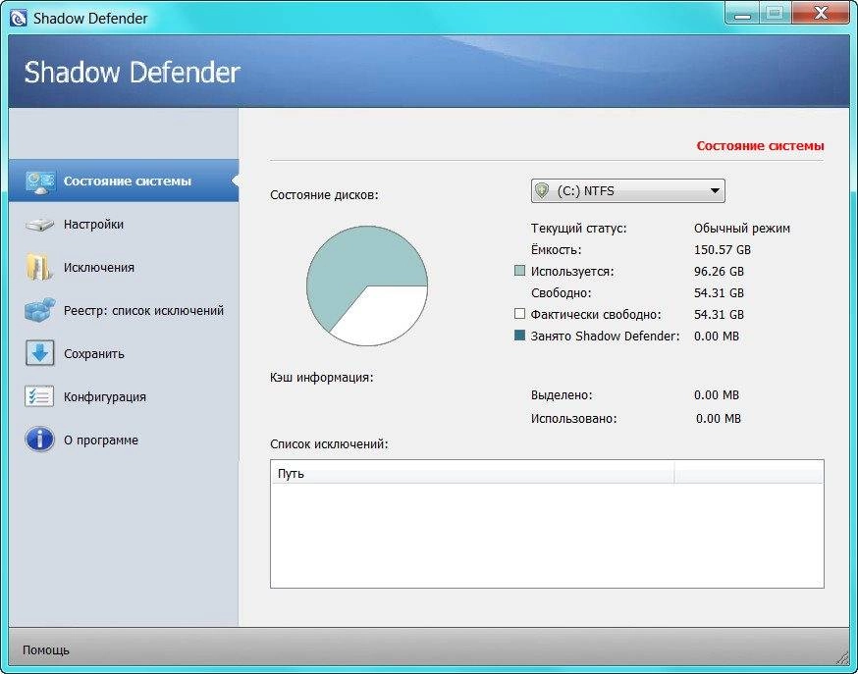Minimize the Shadow Defender window
This screenshot has width=858, height=674.
pyautogui.click(x=742, y=13)
